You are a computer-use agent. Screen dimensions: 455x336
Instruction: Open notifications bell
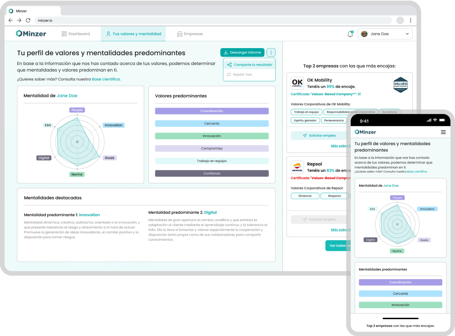click(x=350, y=34)
